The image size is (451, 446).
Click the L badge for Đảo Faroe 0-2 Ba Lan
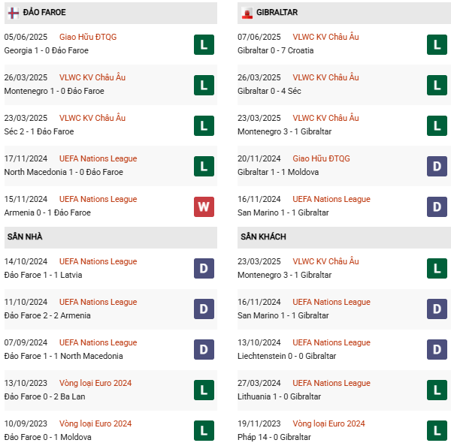coord(204,390)
